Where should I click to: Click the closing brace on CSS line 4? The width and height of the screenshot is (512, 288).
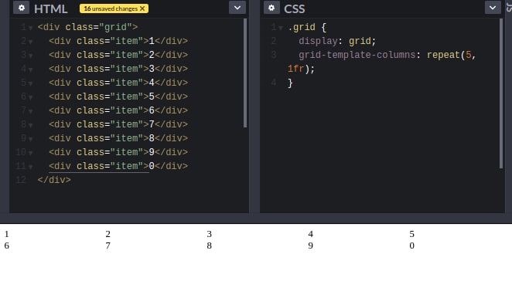pyautogui.click(x=290, y=83)
